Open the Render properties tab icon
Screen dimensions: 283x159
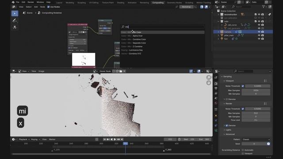[216, 83]
